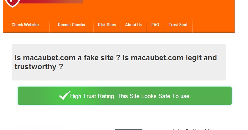Screen dimensions: 248x130
Task: Select Trust Seal in the navigation bar
Action: pyautogui.click(x=178, y=25)
